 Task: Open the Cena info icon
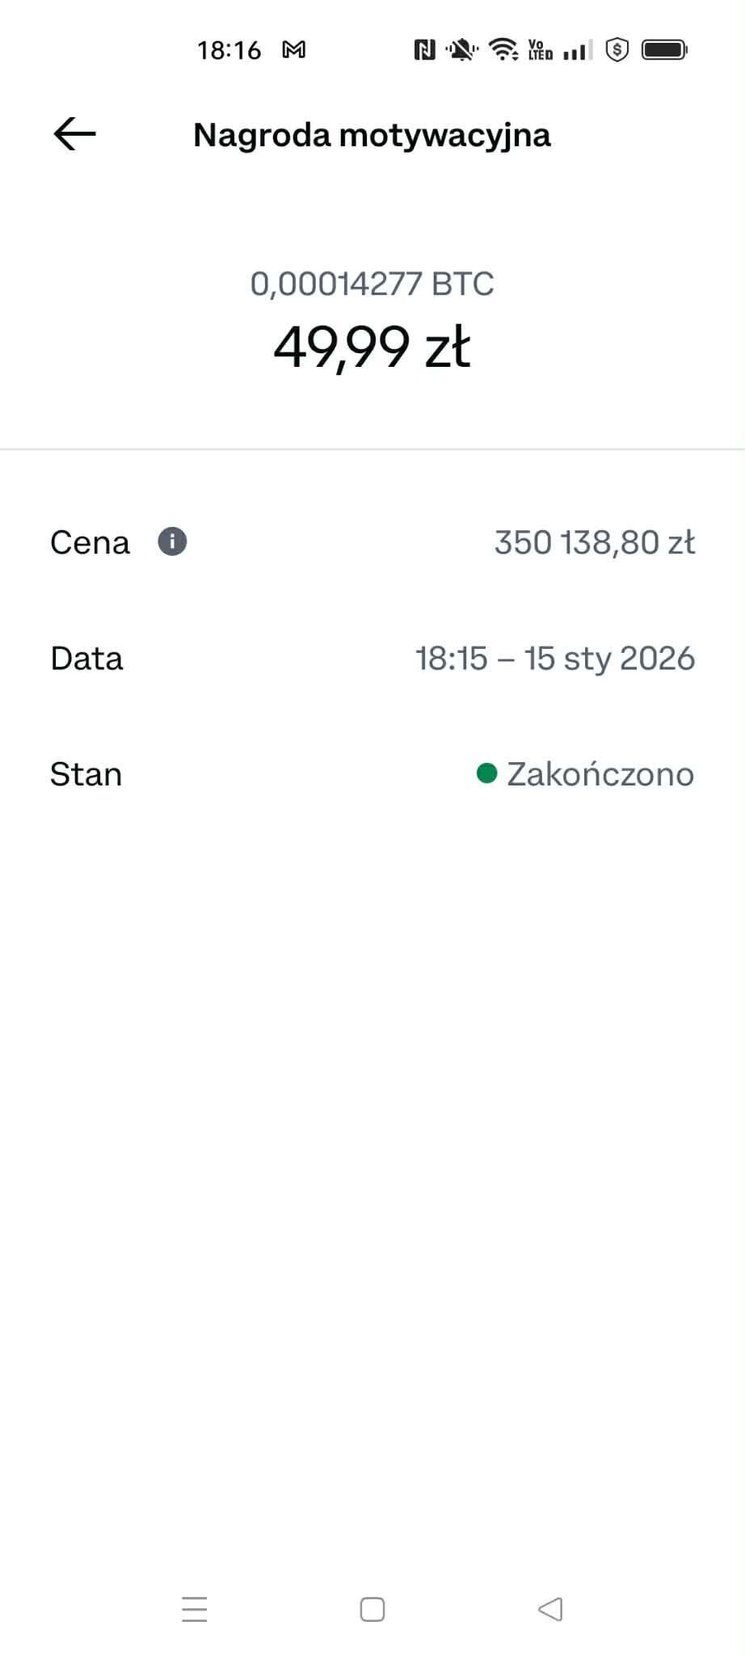click(x=172, y=541)
